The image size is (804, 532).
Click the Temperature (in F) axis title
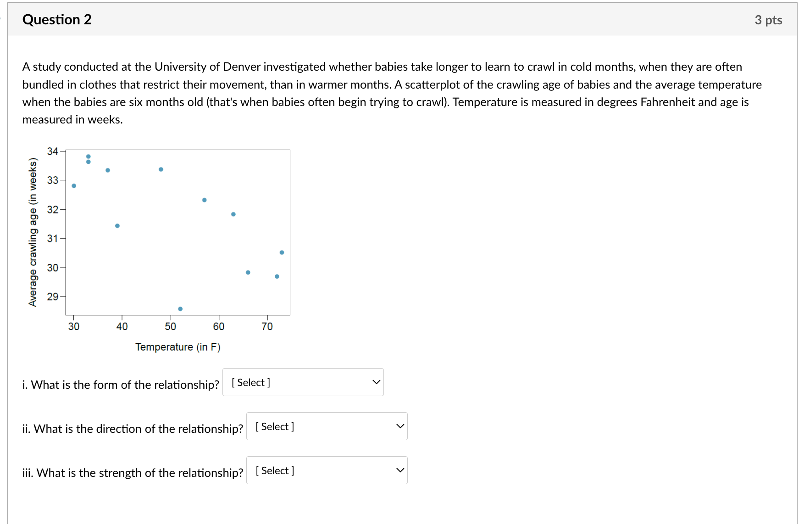click(x=178, y=347)
